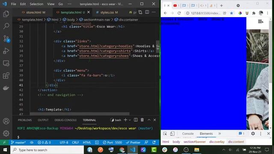Open Remote Explorer view

pos(6,63)
